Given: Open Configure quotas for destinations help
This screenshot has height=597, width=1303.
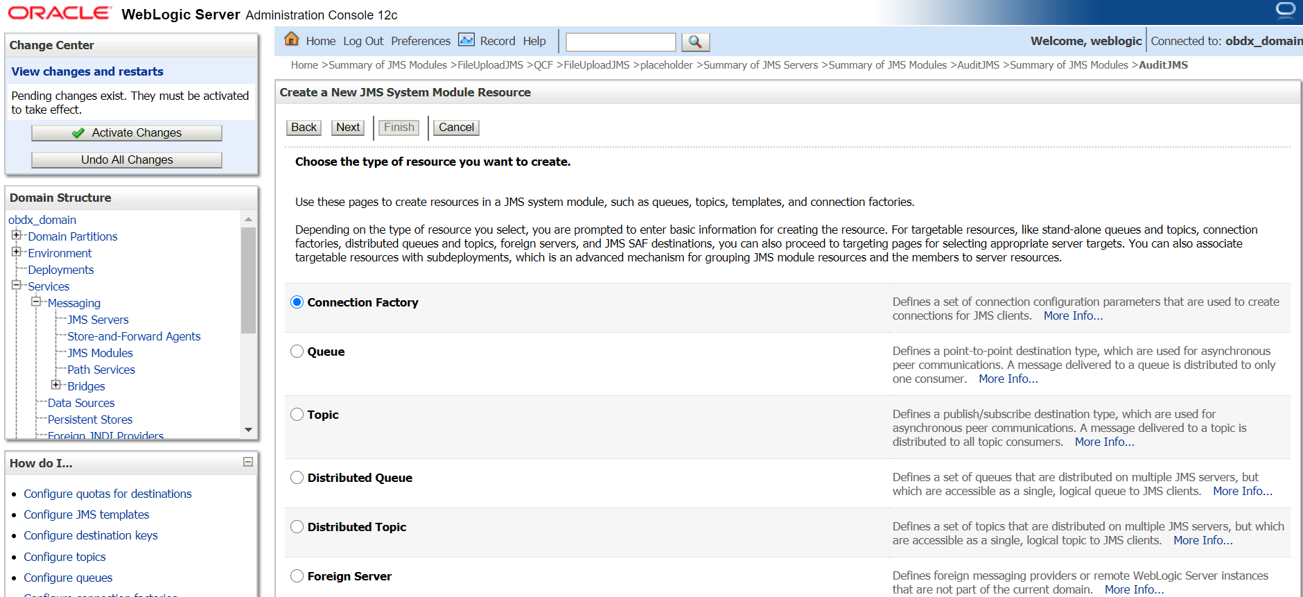Looking at the screenshot, I should [107, 494].
